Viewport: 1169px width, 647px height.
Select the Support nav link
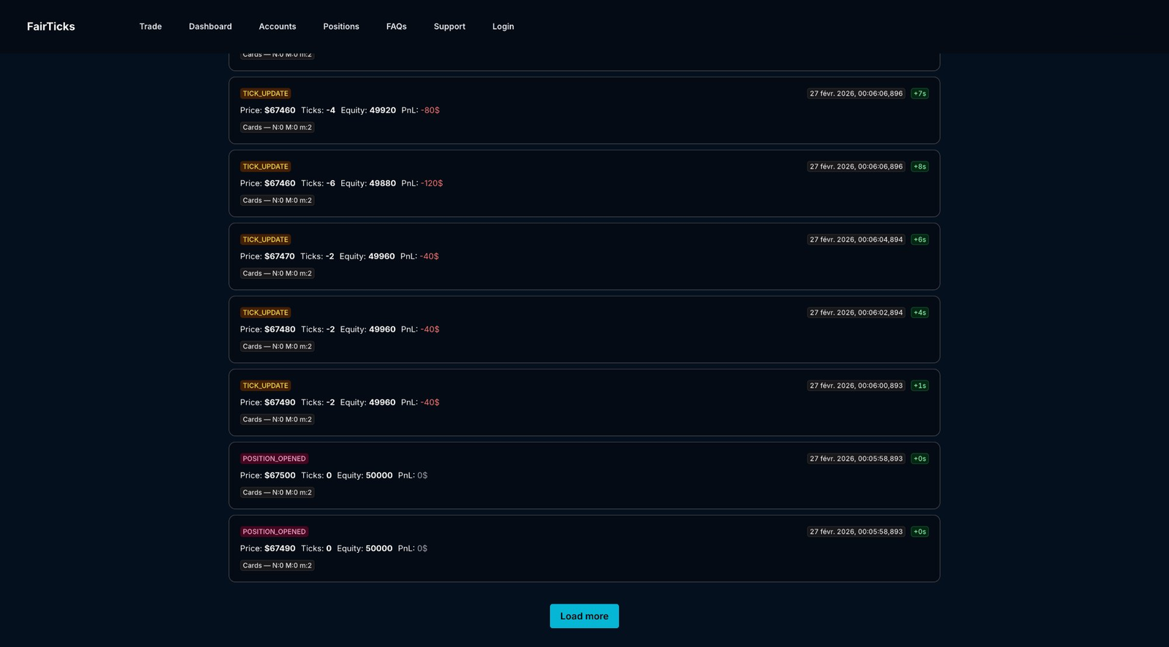click(x=449, y=26)
